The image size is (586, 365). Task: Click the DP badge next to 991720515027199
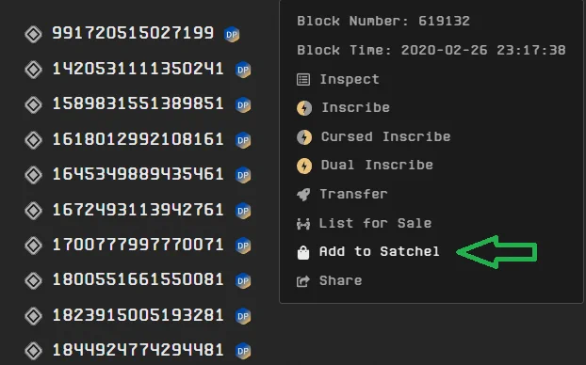coord(232,34)
